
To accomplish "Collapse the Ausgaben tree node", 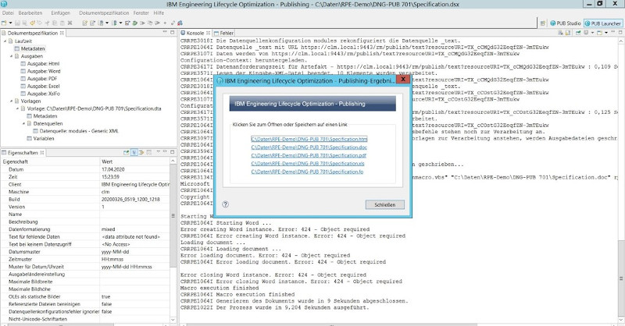I will pos(12,56).
